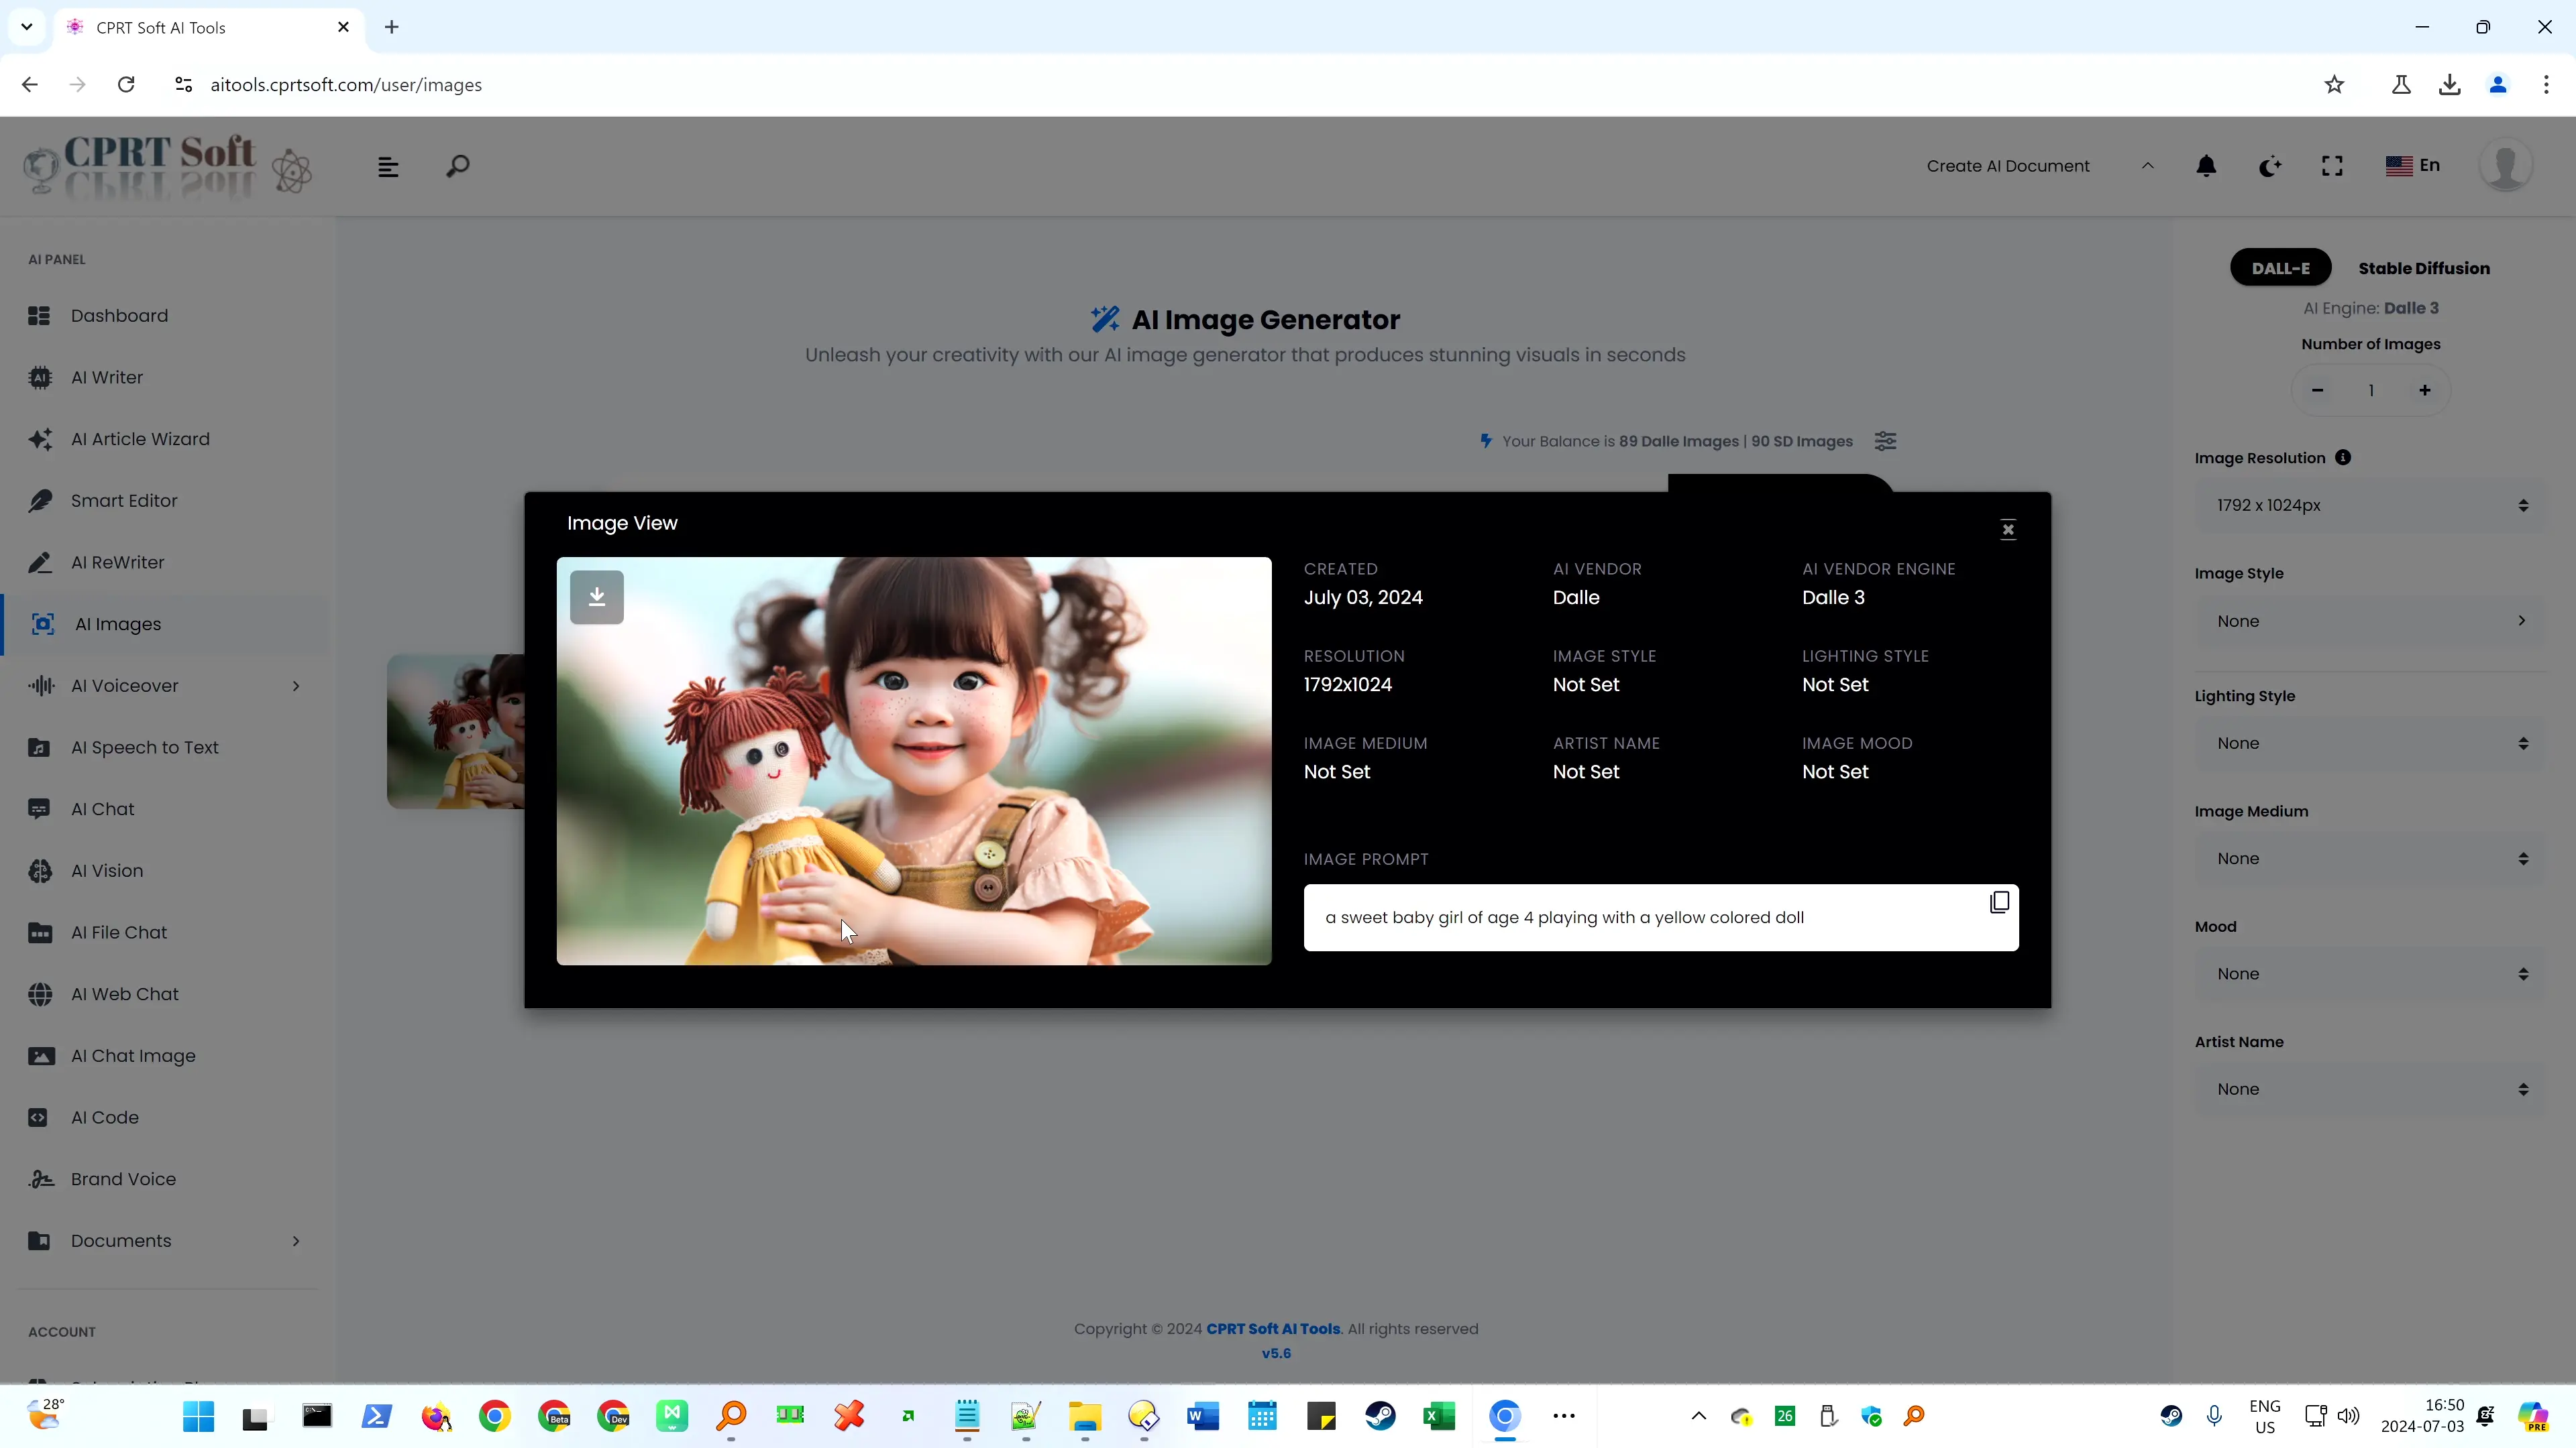Click the Image Prompt input field

pos(1660,916)
